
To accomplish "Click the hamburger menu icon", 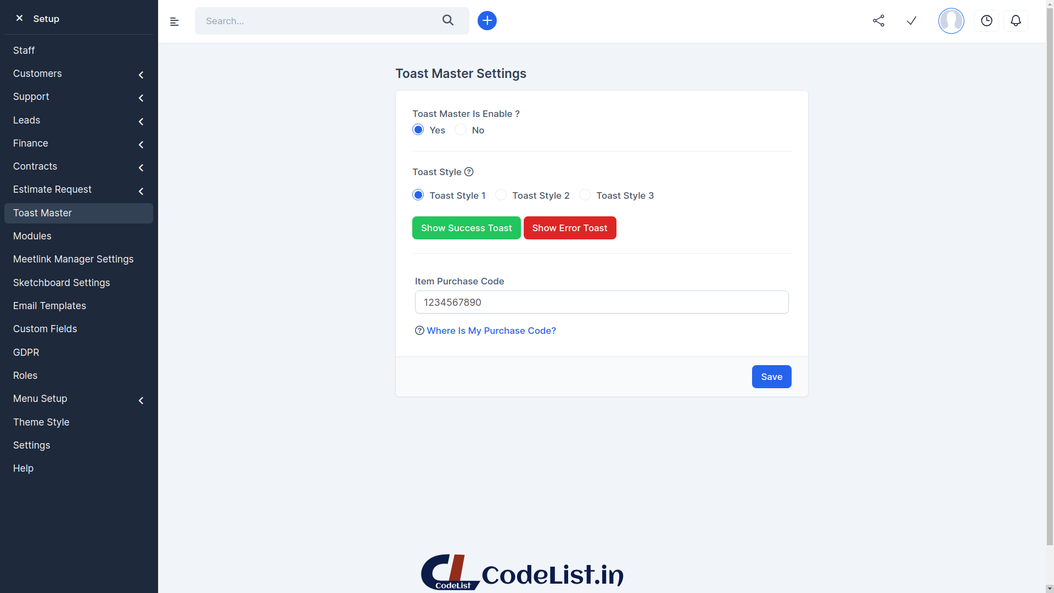I will pyautogui.click(x=175, y=21).
